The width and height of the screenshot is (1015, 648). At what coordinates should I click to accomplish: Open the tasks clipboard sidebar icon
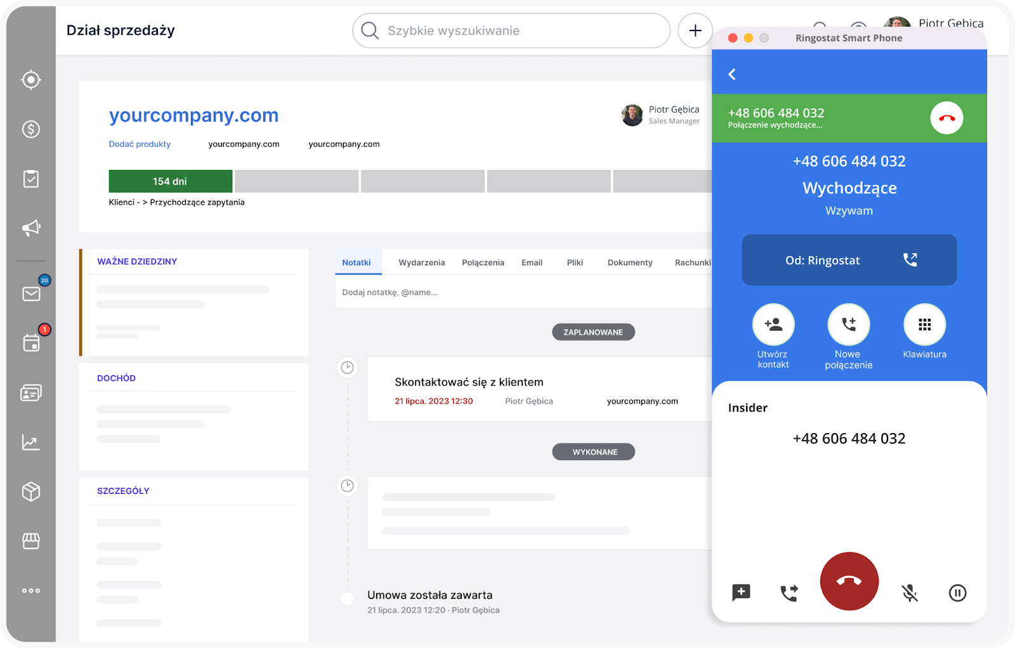click(x=31, y=179)
